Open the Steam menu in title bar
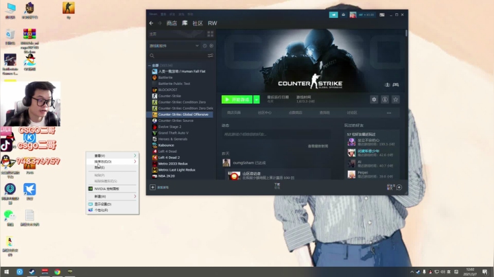This screenshot has height=277, width=494. (x=153, y=14)
